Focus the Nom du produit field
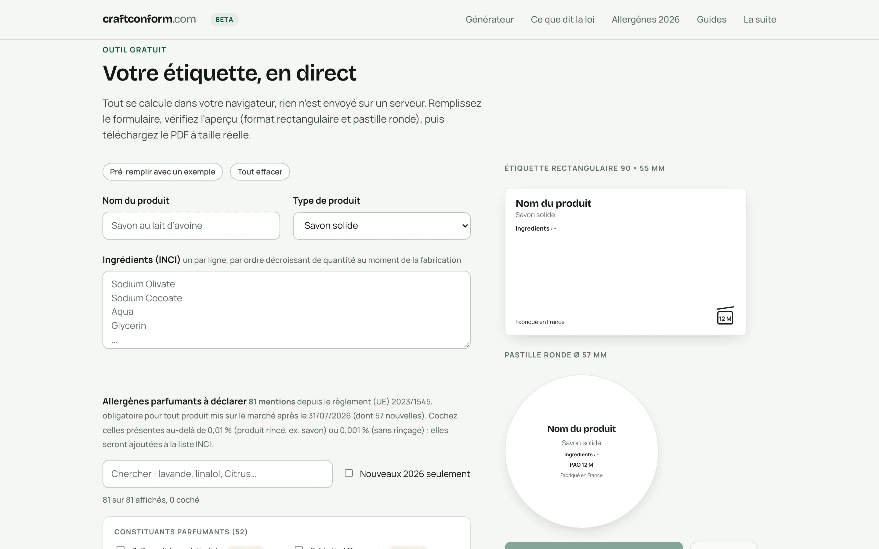The height and width of the screenshot is (549, 879). [x=191, y=225]
